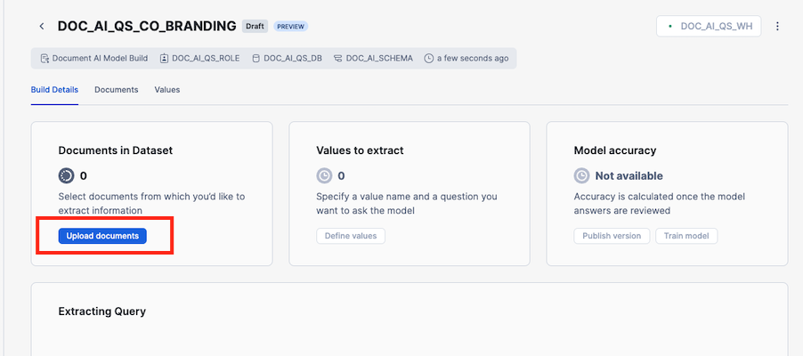
Task: Switch to the Documents tab
Action: tap(116, 90)
